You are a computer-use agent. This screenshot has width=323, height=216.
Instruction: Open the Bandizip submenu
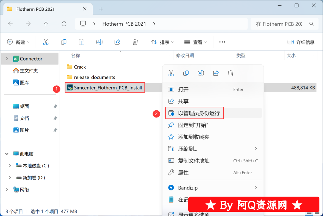[214, 188]
